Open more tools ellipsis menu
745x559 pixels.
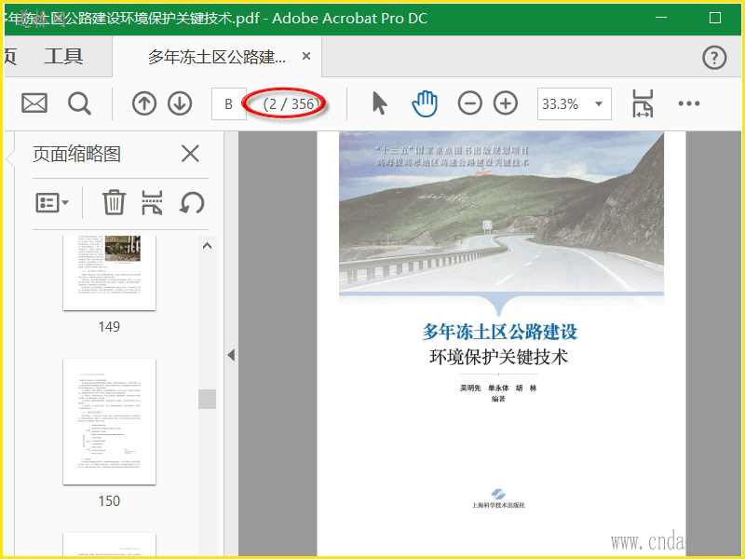click(x=689, y=103)
